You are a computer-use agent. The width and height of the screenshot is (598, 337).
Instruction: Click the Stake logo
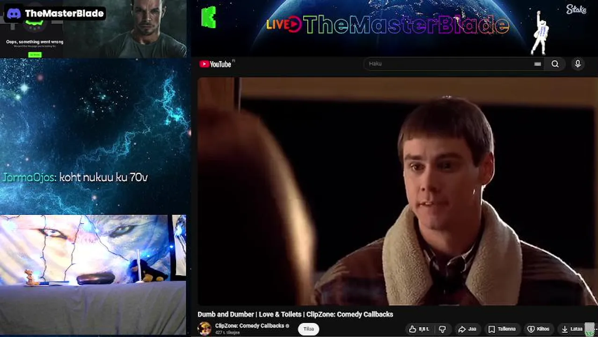(x=576, y=9)
